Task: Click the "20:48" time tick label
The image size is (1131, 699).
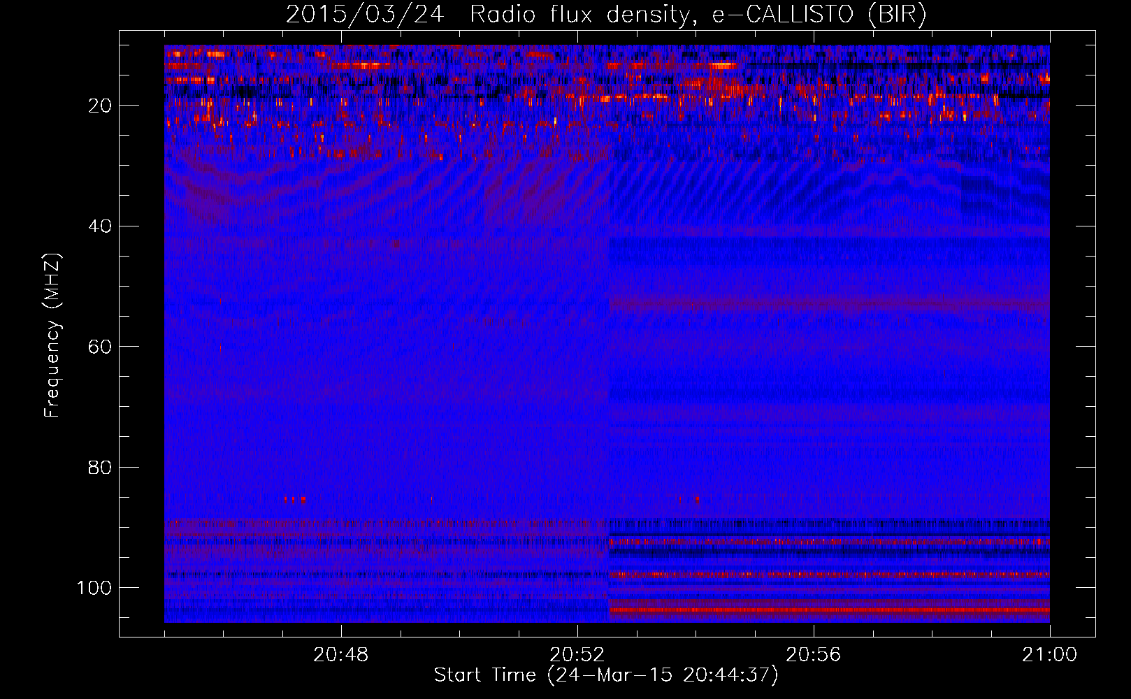Action: (341, 655)
